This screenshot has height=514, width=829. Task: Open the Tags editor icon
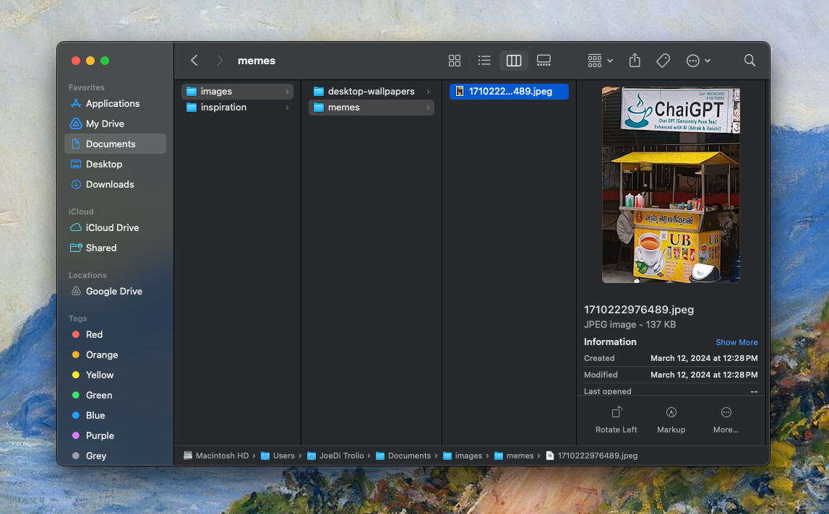663,61
